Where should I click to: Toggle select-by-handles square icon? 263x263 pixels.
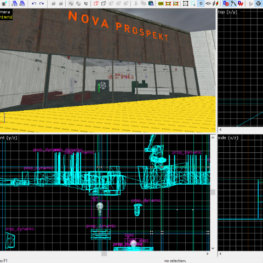coord(186,3)
